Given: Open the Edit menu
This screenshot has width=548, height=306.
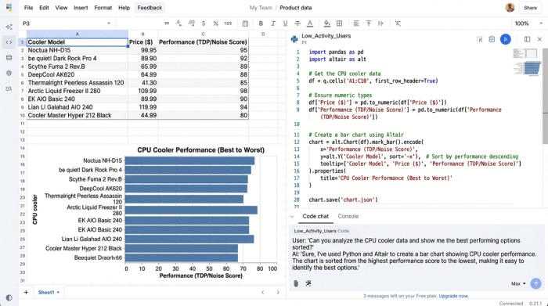Looking at the screenshot, I should tap(44, 8).
